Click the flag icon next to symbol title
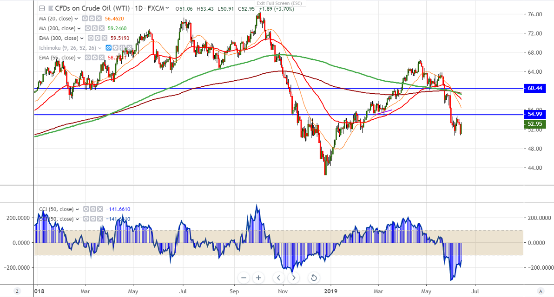This screenshot has width=554, height=297. 51,8
